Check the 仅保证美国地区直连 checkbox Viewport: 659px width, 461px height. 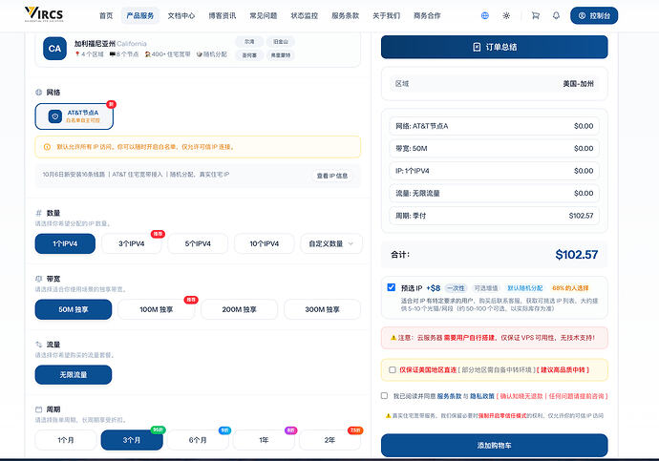pyautogui.click(x=393, y=370)
